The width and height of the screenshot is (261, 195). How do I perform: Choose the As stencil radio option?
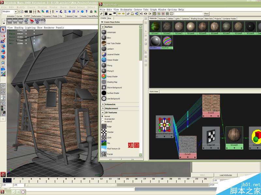(x=102, y=122)
